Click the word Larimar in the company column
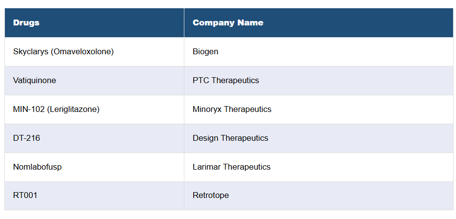456x219 pixels. 206,167
